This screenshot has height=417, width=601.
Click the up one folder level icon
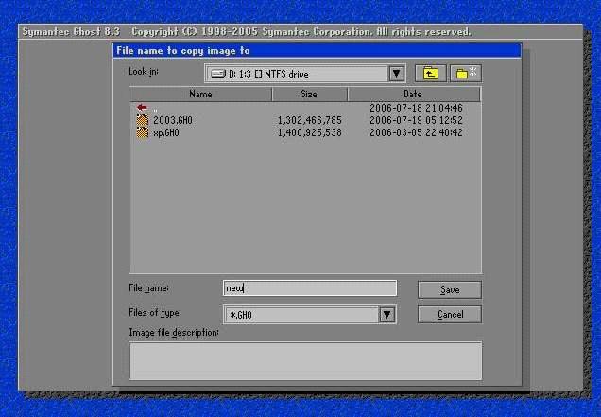pyautogui.click(x=430, y=73)
